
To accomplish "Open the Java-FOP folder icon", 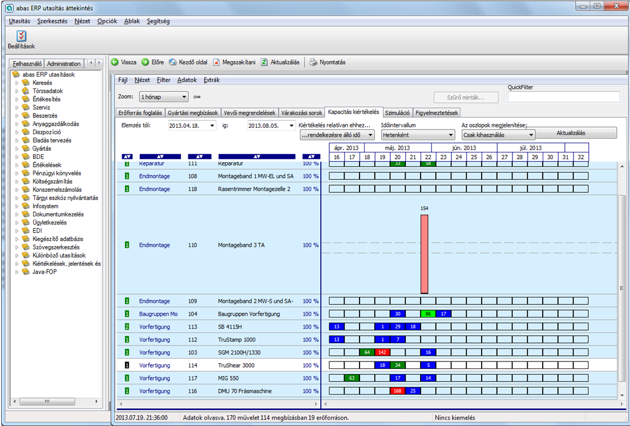I will [26, 272].
